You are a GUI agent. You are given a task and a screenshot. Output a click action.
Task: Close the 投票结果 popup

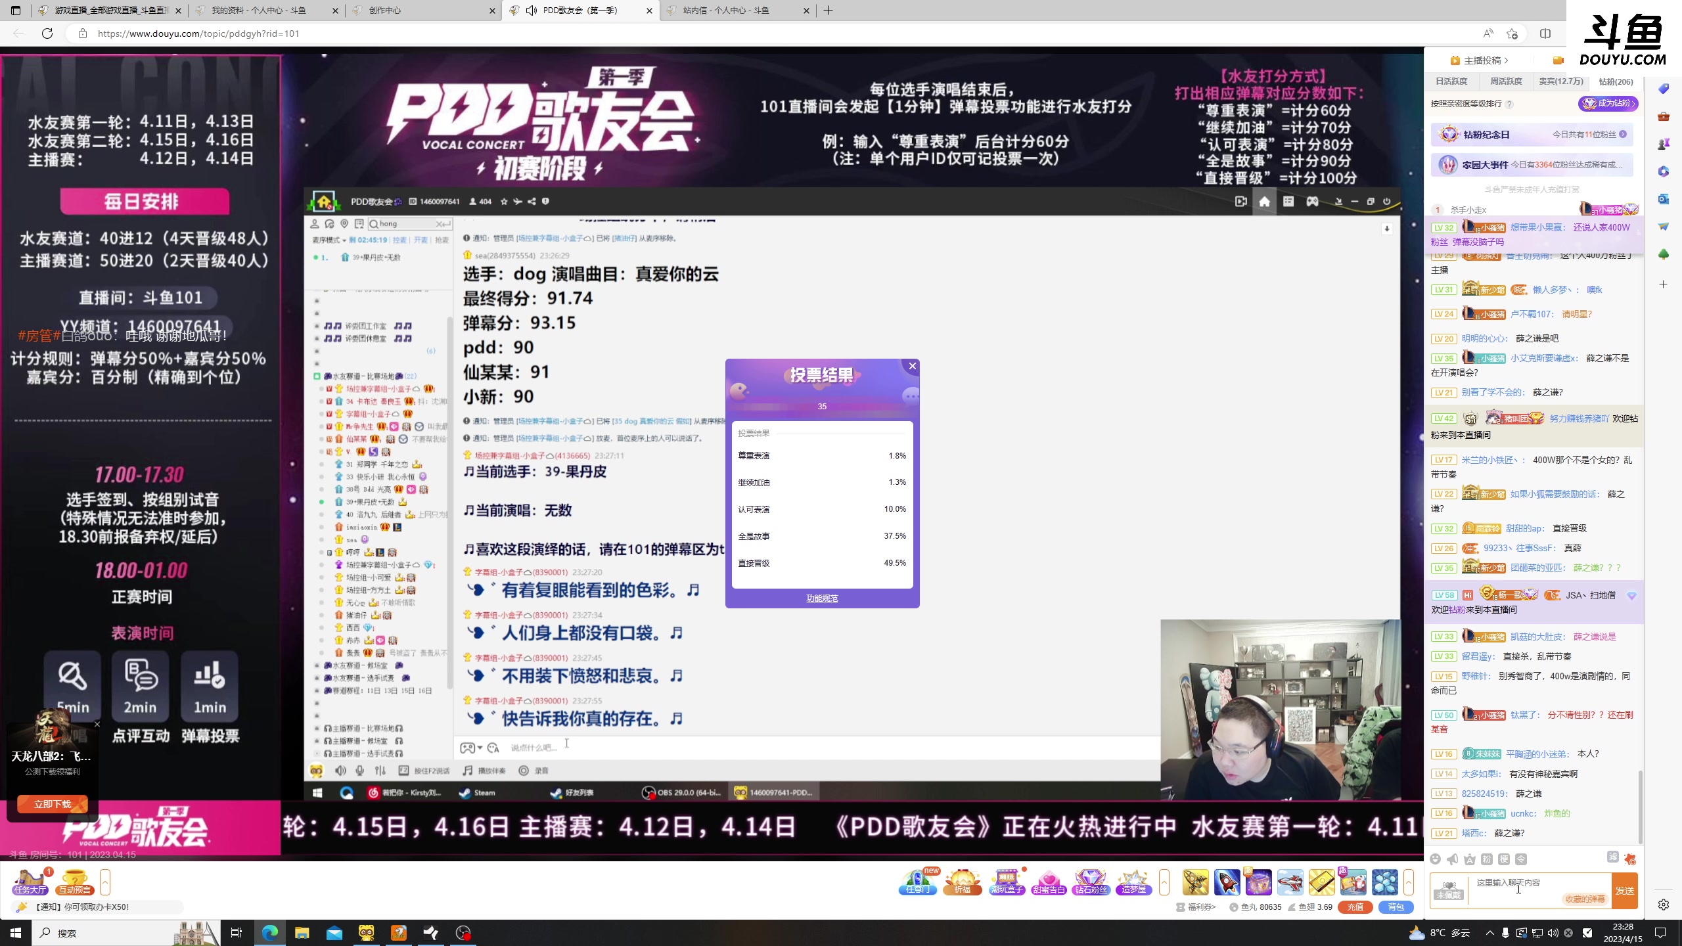(x=912, y=366)
